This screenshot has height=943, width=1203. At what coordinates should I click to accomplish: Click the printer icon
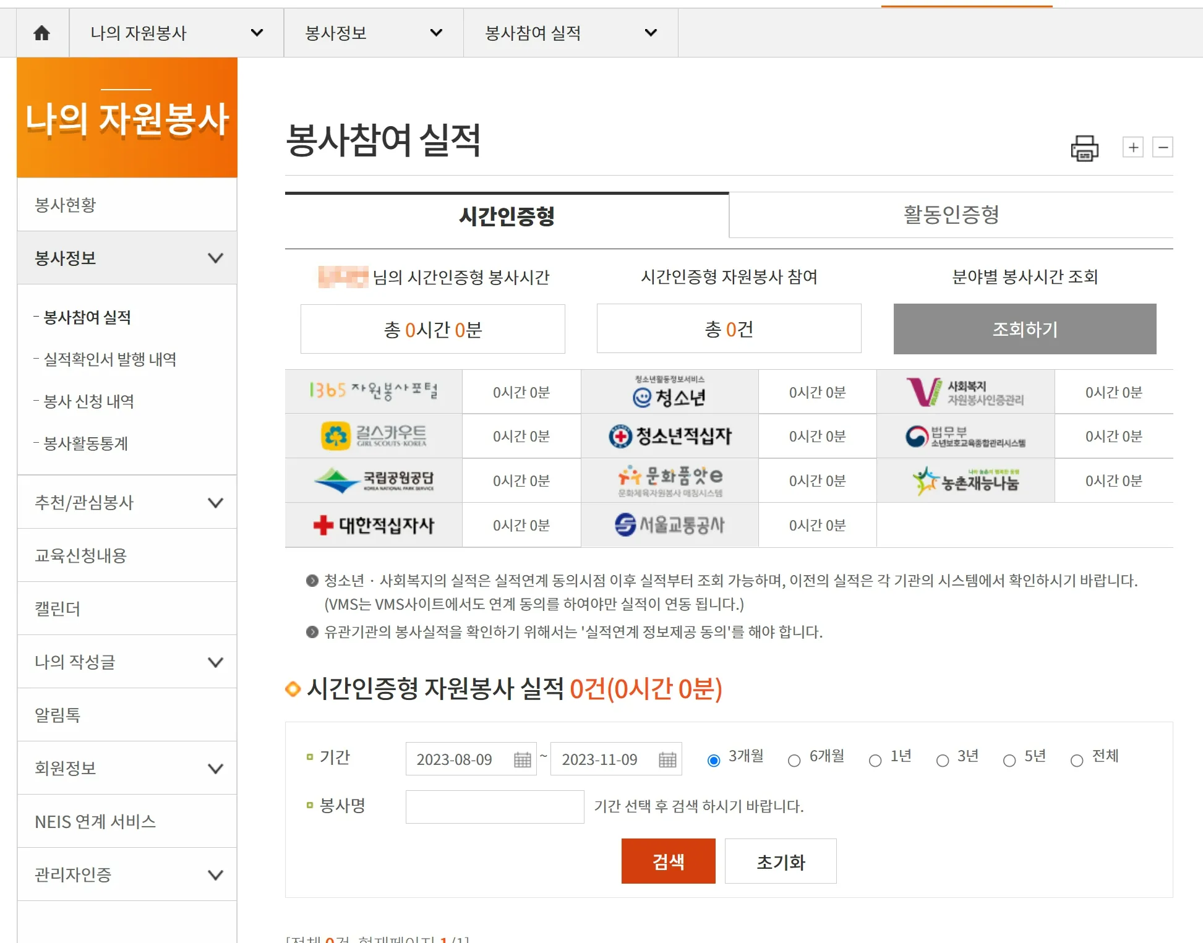click(x=1084, y=148)
